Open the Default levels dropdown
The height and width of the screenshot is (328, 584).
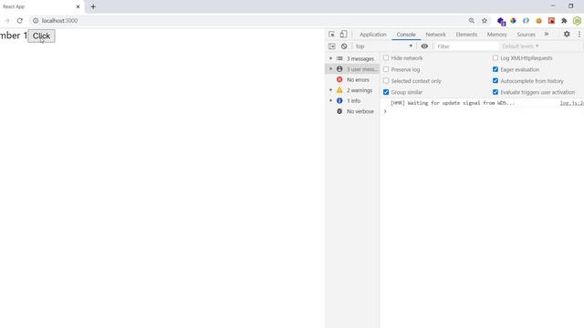tap(520, 46)
